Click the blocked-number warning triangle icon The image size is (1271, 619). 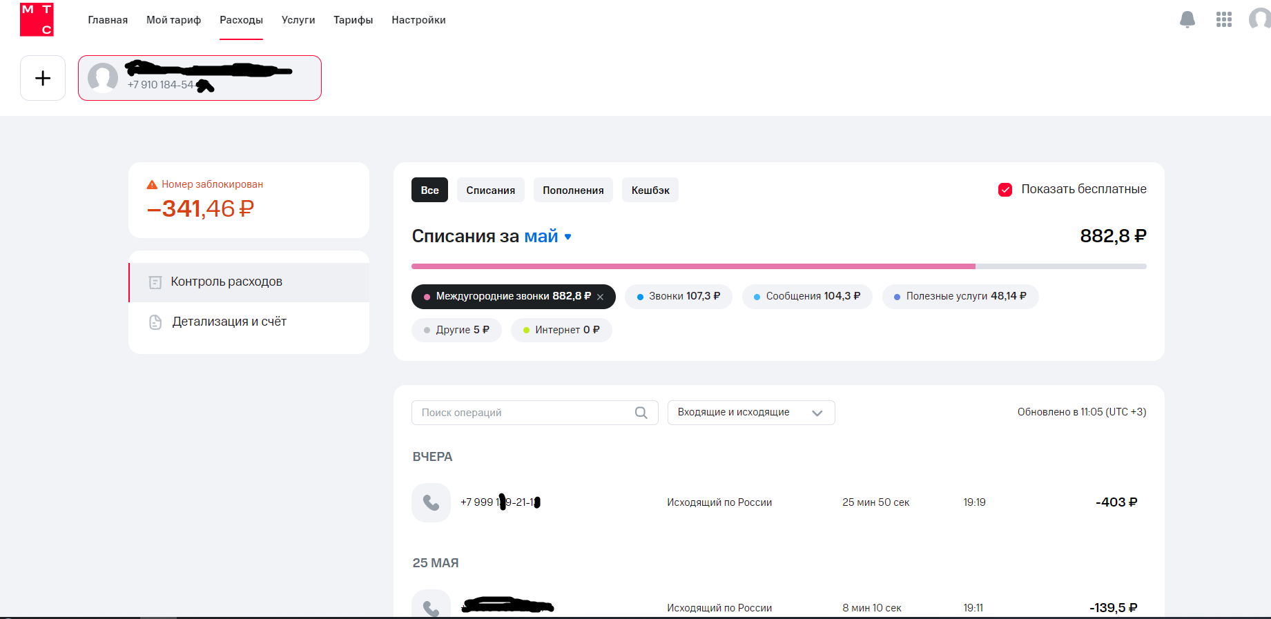coord(152,184)
